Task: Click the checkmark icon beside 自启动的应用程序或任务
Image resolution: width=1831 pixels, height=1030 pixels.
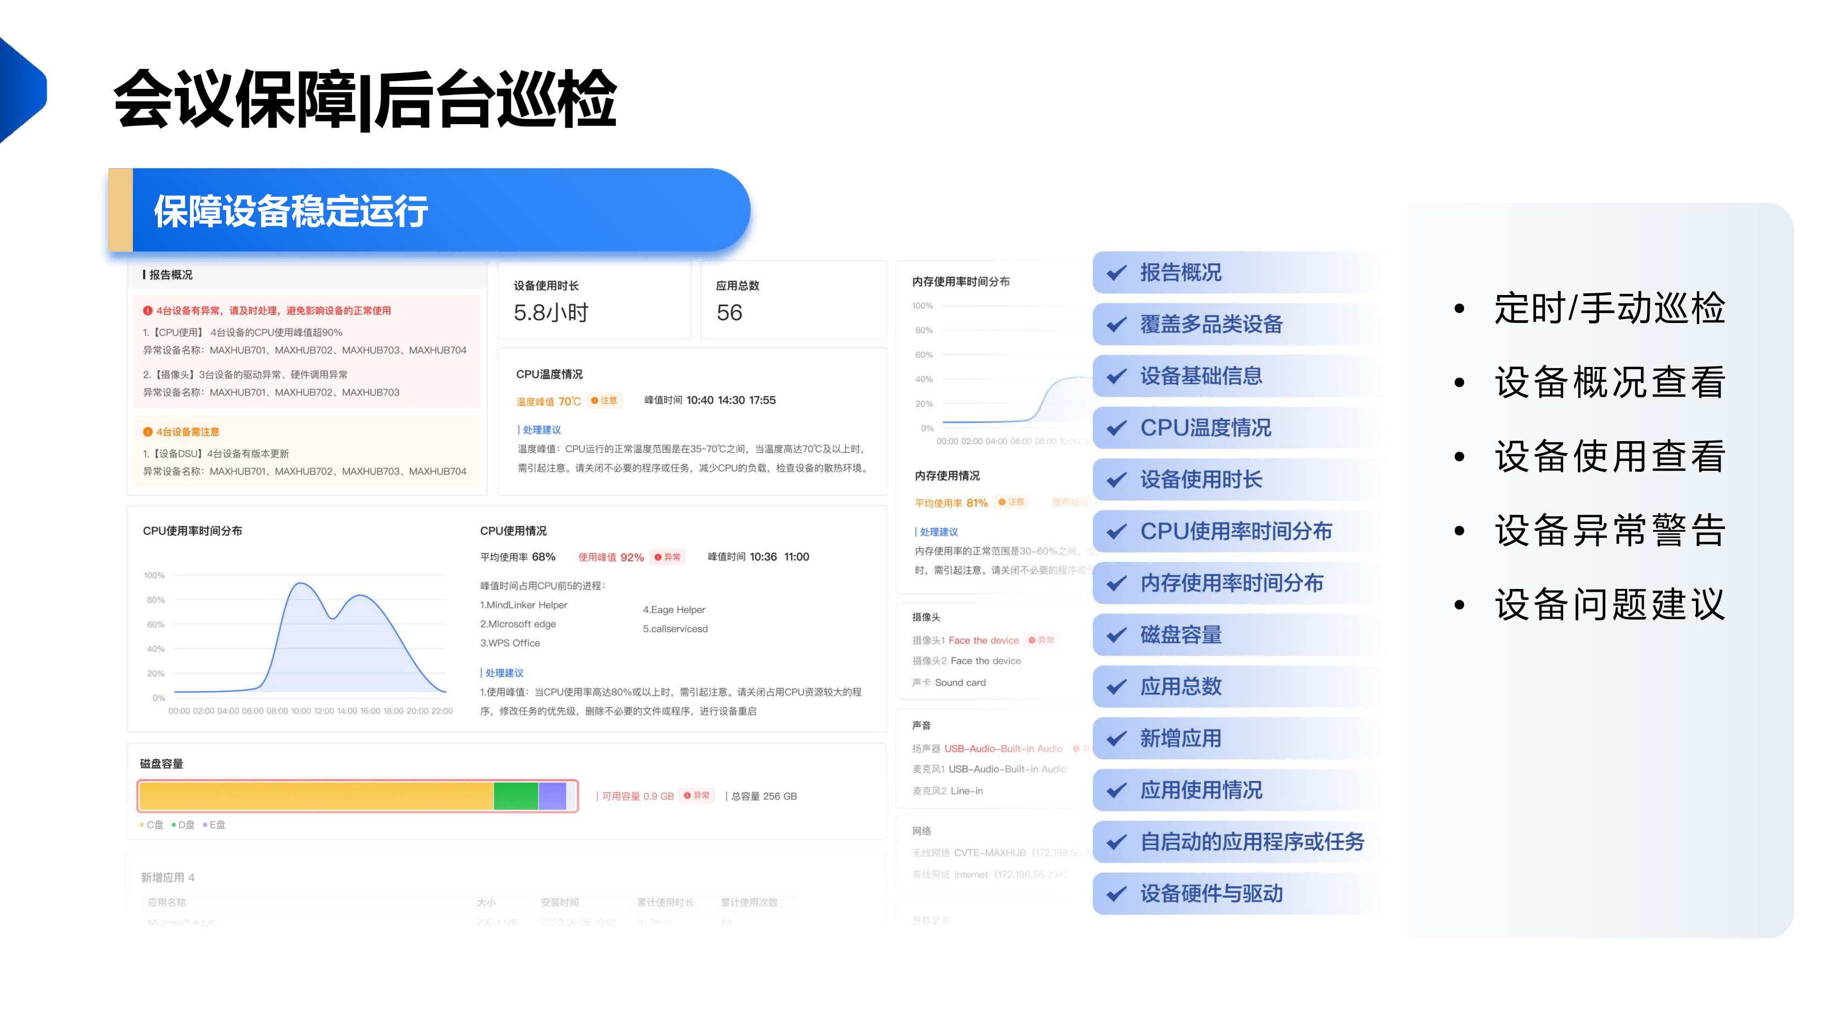Action: pyautogui.click(x=1117, y=842)
